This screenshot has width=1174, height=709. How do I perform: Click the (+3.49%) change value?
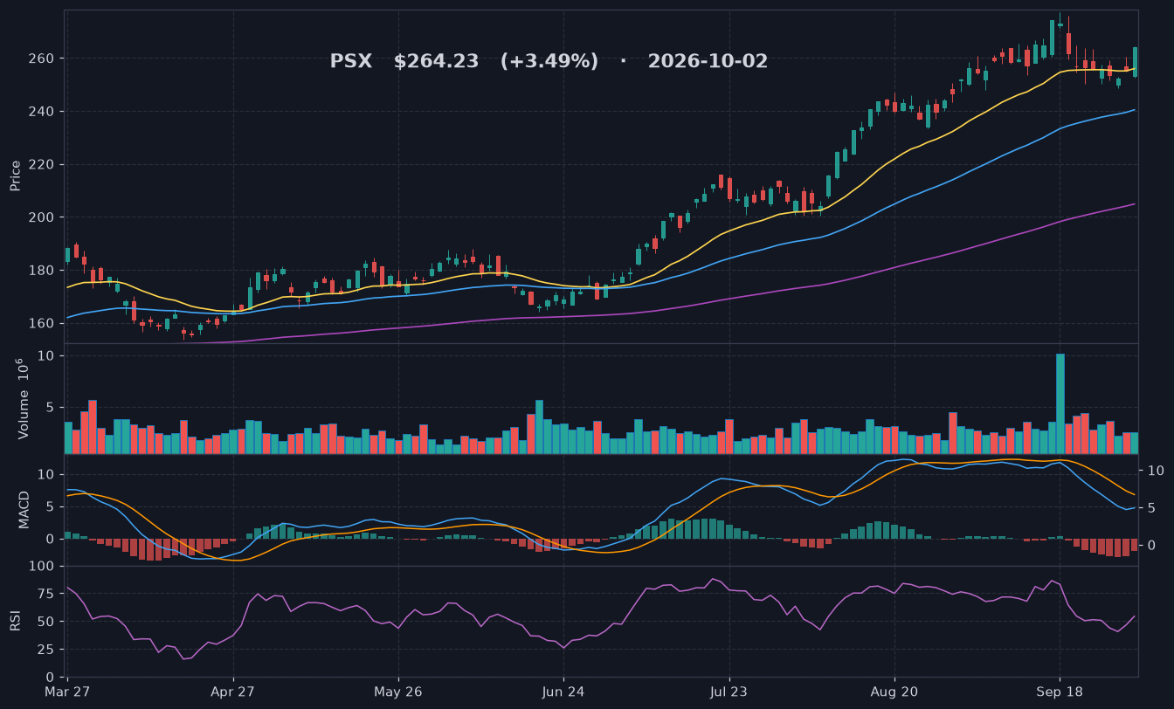549,62
